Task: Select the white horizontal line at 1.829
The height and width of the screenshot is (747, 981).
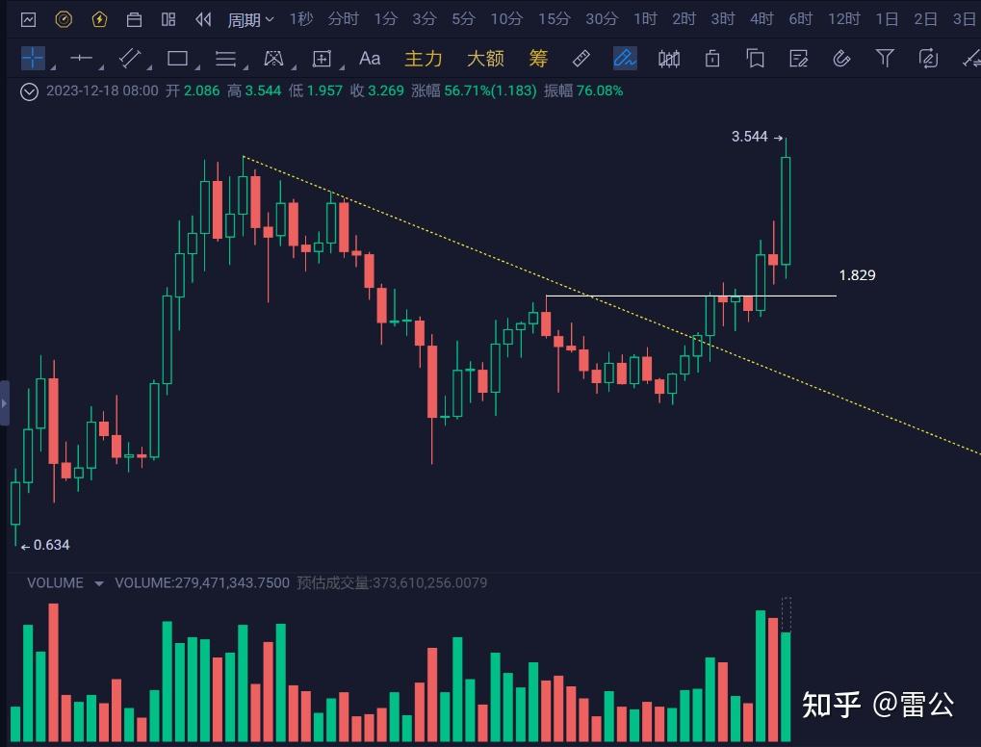Action: [x=690, y=296]
